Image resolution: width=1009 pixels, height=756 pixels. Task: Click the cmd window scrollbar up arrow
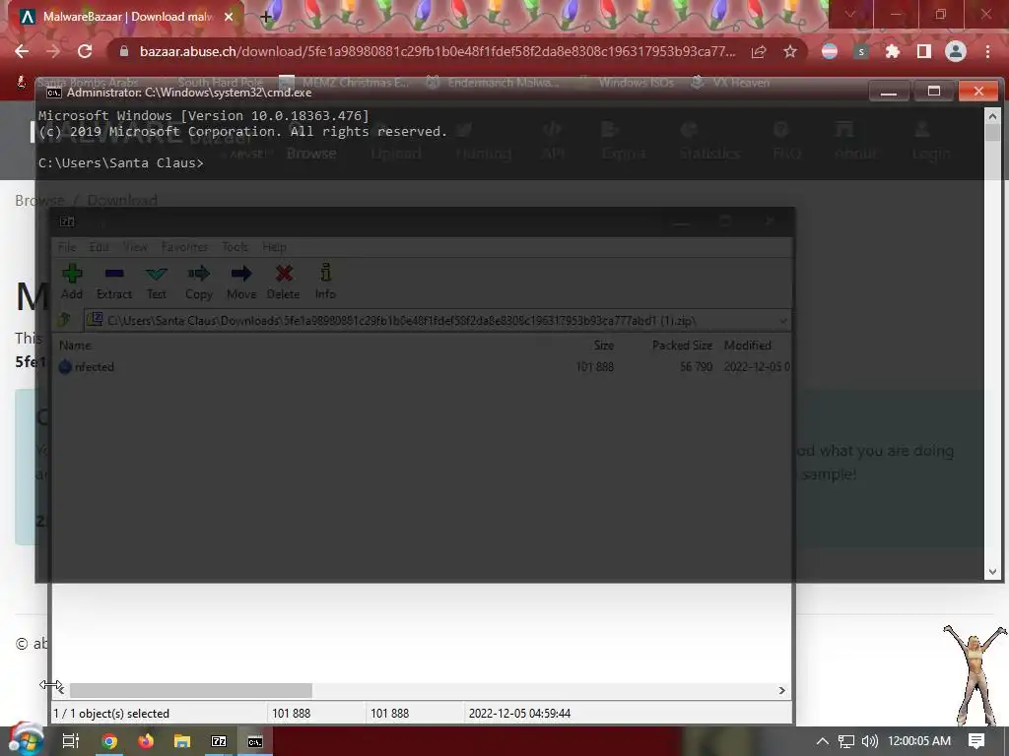[x=992, y=116]
